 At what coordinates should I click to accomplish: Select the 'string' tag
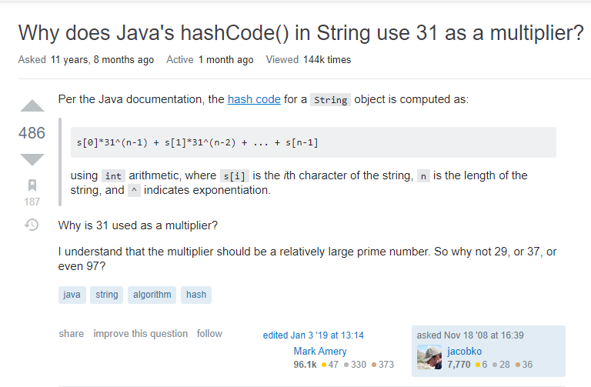pos(106,295)
